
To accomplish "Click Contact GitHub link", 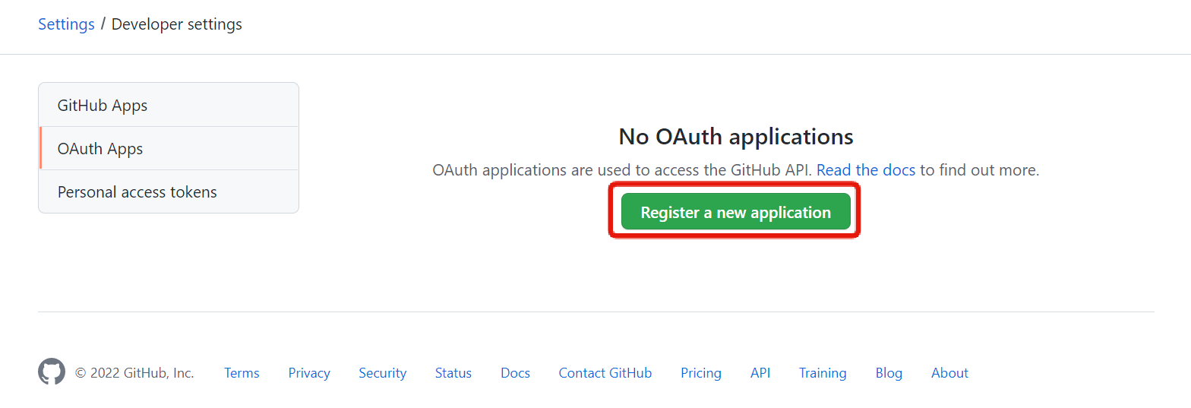I will (x=605, y=372).
